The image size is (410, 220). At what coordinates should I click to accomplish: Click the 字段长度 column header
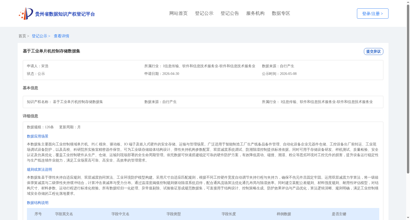pyautogui.click(x=229, y=214)
